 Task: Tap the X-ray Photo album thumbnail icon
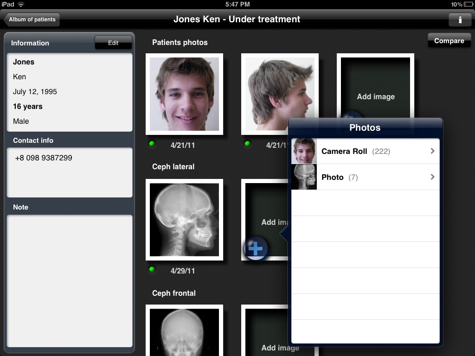(x=304, y=177)
